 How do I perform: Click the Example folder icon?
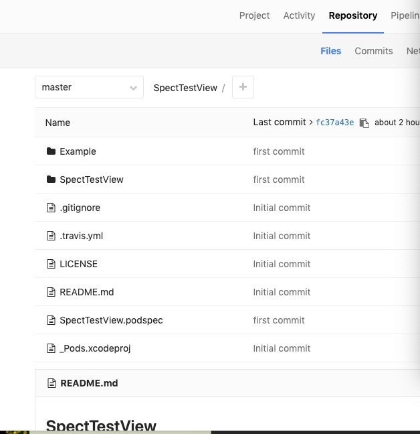point(51,151)
